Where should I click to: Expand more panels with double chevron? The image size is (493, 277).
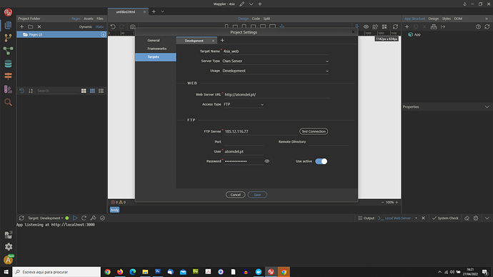click(487, 19)
